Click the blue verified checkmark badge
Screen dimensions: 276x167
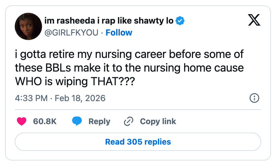(180, 21)
